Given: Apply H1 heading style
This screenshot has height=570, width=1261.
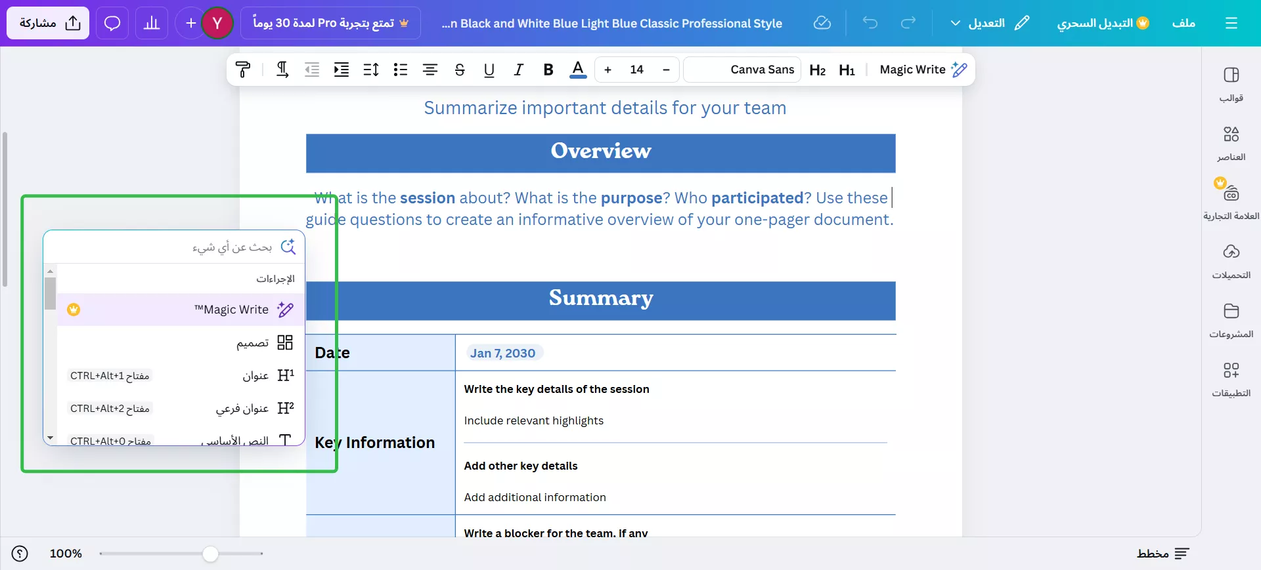Looking at the screenshot, I should pyautogui.click(x=847, y=70).
